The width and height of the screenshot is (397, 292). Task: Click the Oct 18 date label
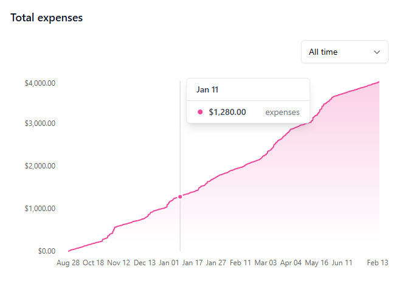click(93, 263)
